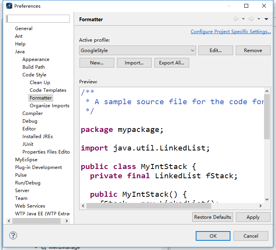
Task: Select Ant preferences category
Action: [x=19, y=36]
